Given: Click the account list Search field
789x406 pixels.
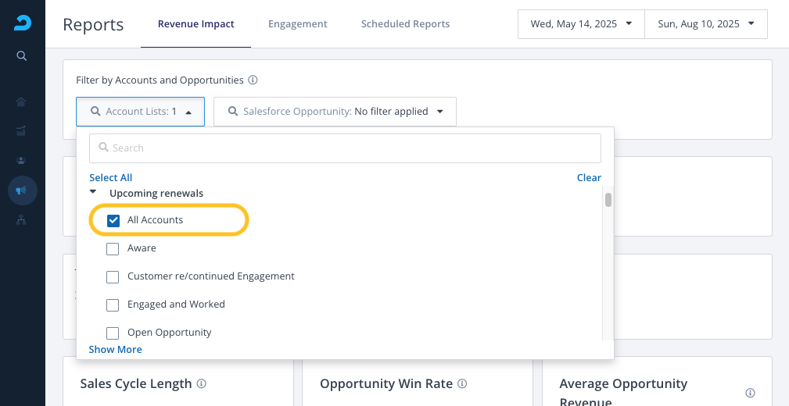Looking at the screenshot, I should coord(345,148).
